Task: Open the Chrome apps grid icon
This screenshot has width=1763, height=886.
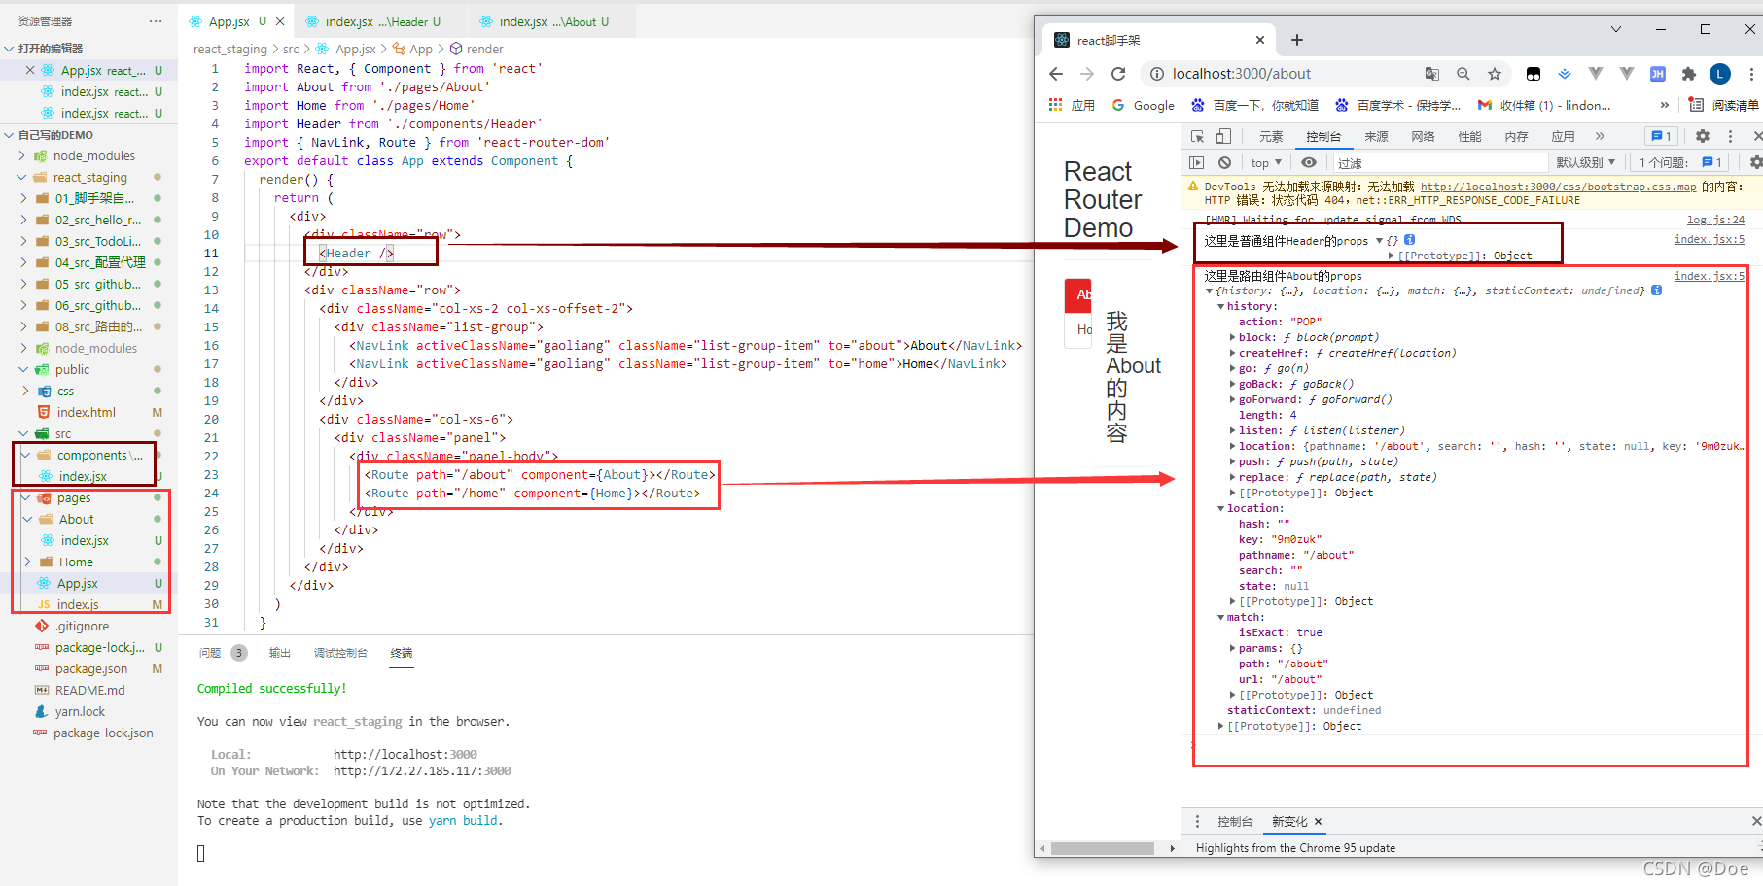Action: pos(1055,105)
